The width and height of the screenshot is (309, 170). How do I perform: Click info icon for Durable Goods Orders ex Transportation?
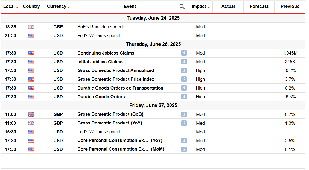pos(184,88)
